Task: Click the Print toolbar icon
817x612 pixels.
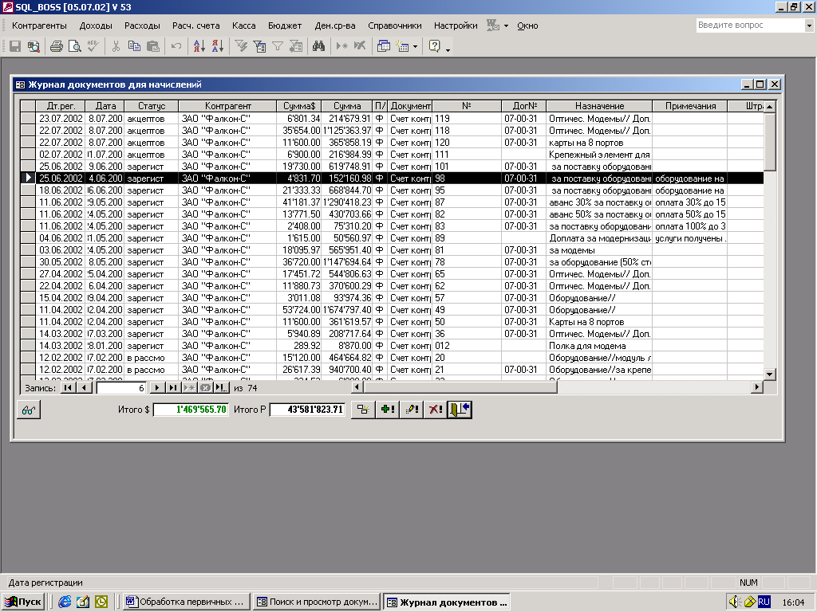Action: (x=56, y=46)
